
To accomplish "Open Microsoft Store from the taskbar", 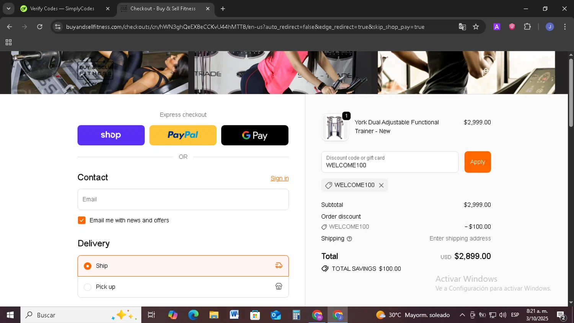I will click(x=255, y=315).
